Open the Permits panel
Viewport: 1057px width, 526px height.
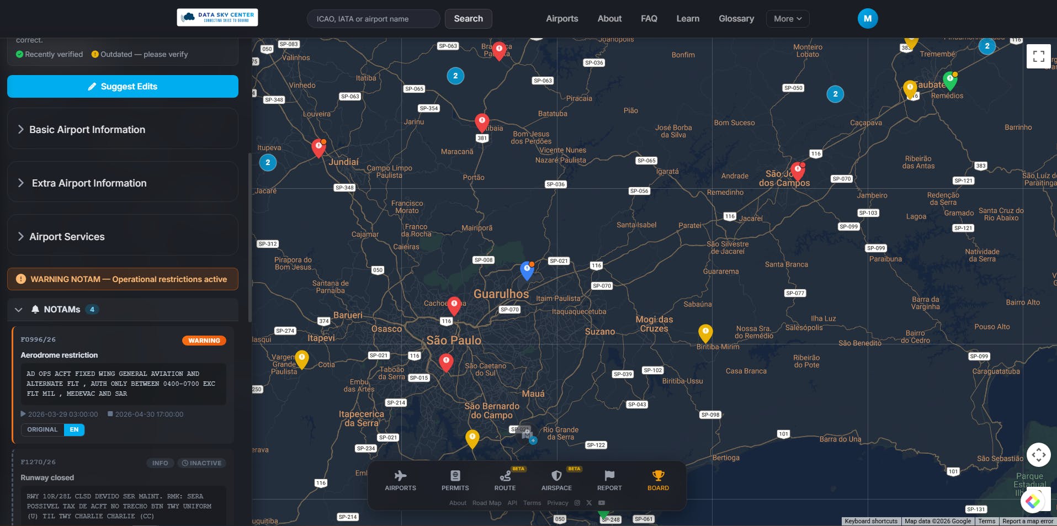pyautogui.click(x=455, y=480)
